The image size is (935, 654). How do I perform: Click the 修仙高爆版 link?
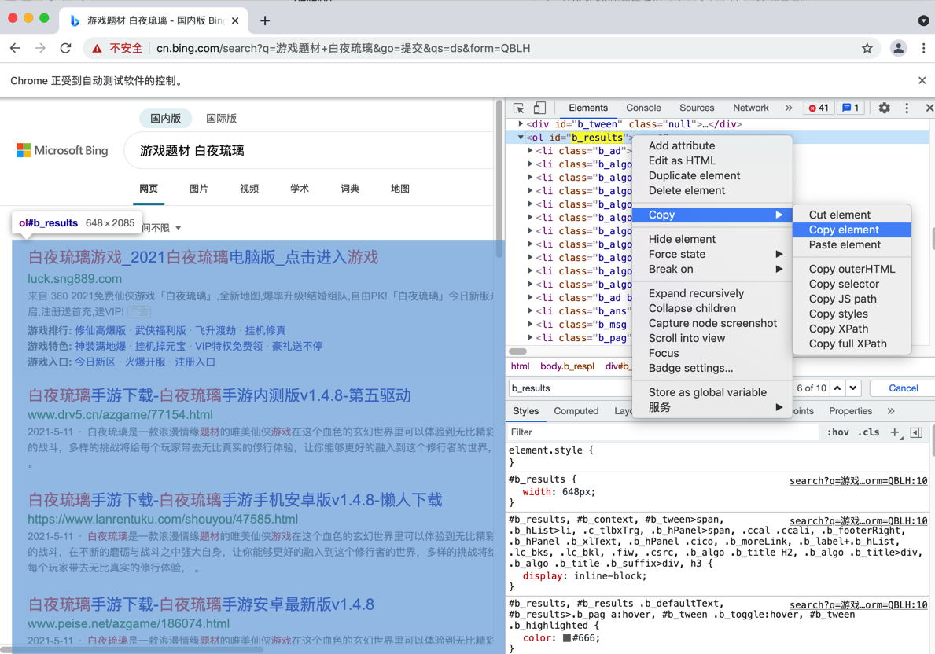[x=100, y=330]
